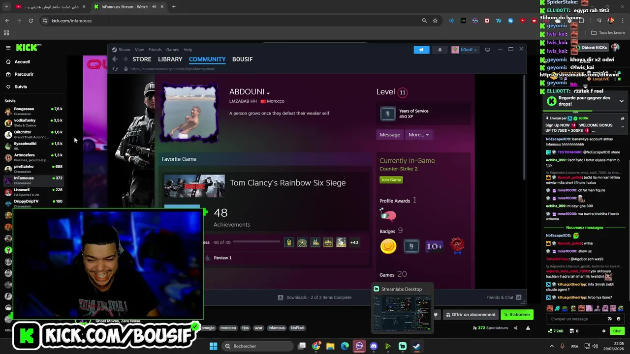
Task: Open File Explorer from taskbar
Action: (330, 346)
